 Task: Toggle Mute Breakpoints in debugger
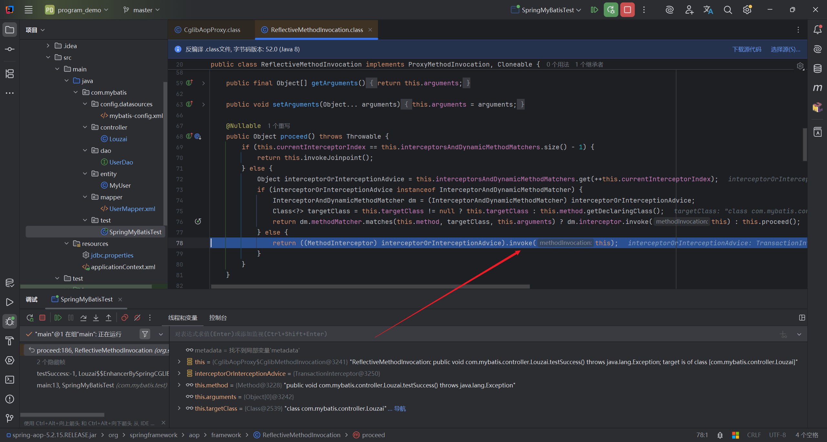click(x=137, y=318)
